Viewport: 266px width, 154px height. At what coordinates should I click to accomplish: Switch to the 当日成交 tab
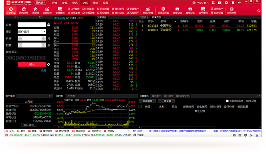tap(169, 96)
